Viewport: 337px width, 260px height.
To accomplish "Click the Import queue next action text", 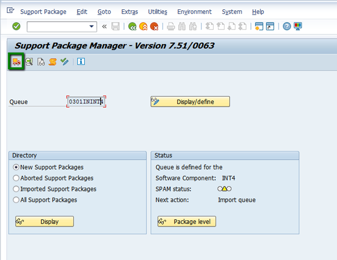I will tap(237, 200).
